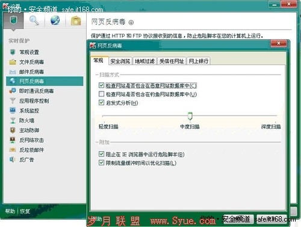
Task: Toggle 限制流量缓冲时间以优化扫描 checkbox
Action: point(101,163)
